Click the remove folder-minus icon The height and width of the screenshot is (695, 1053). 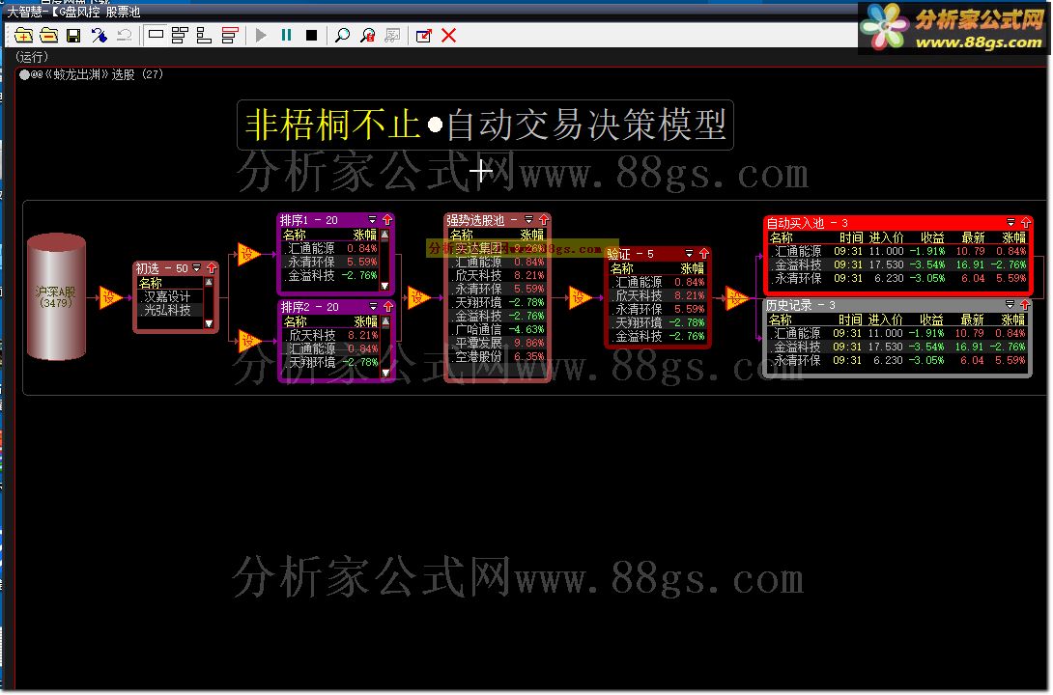48,36
